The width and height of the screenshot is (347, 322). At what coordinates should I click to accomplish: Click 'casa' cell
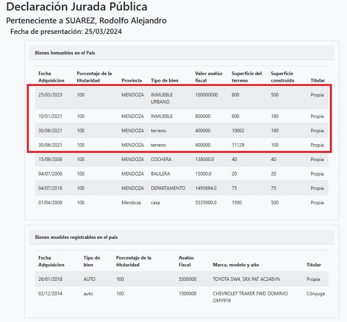point(155,203)
